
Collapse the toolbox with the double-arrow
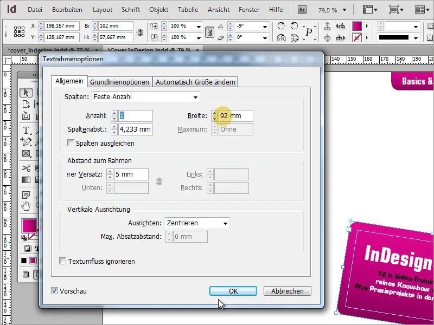tap(34, 75)
